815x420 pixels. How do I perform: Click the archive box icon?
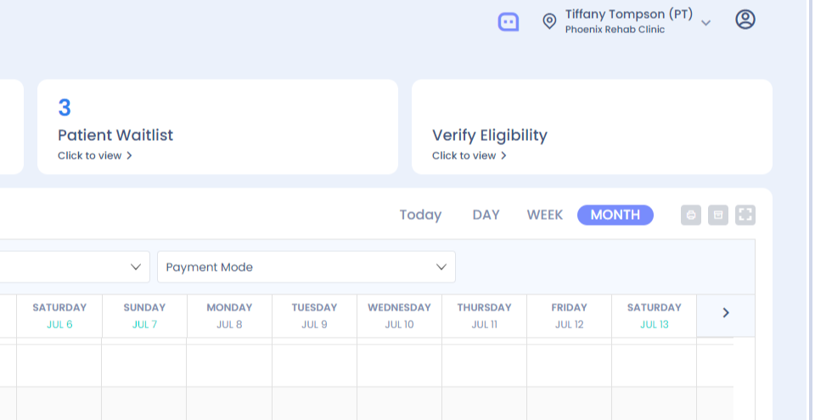pos(718,216)
